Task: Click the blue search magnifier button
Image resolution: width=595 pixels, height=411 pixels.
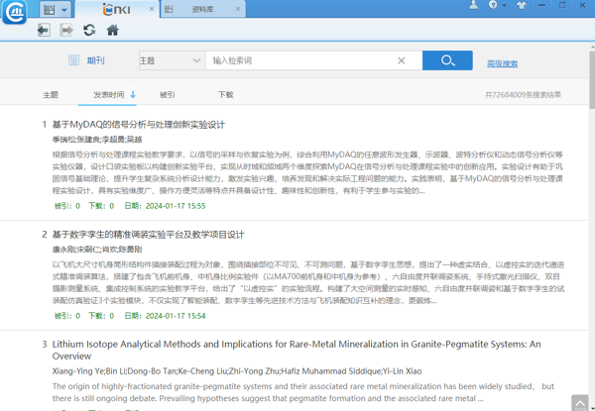Action: pyautogui.click(x=447, y=60)
